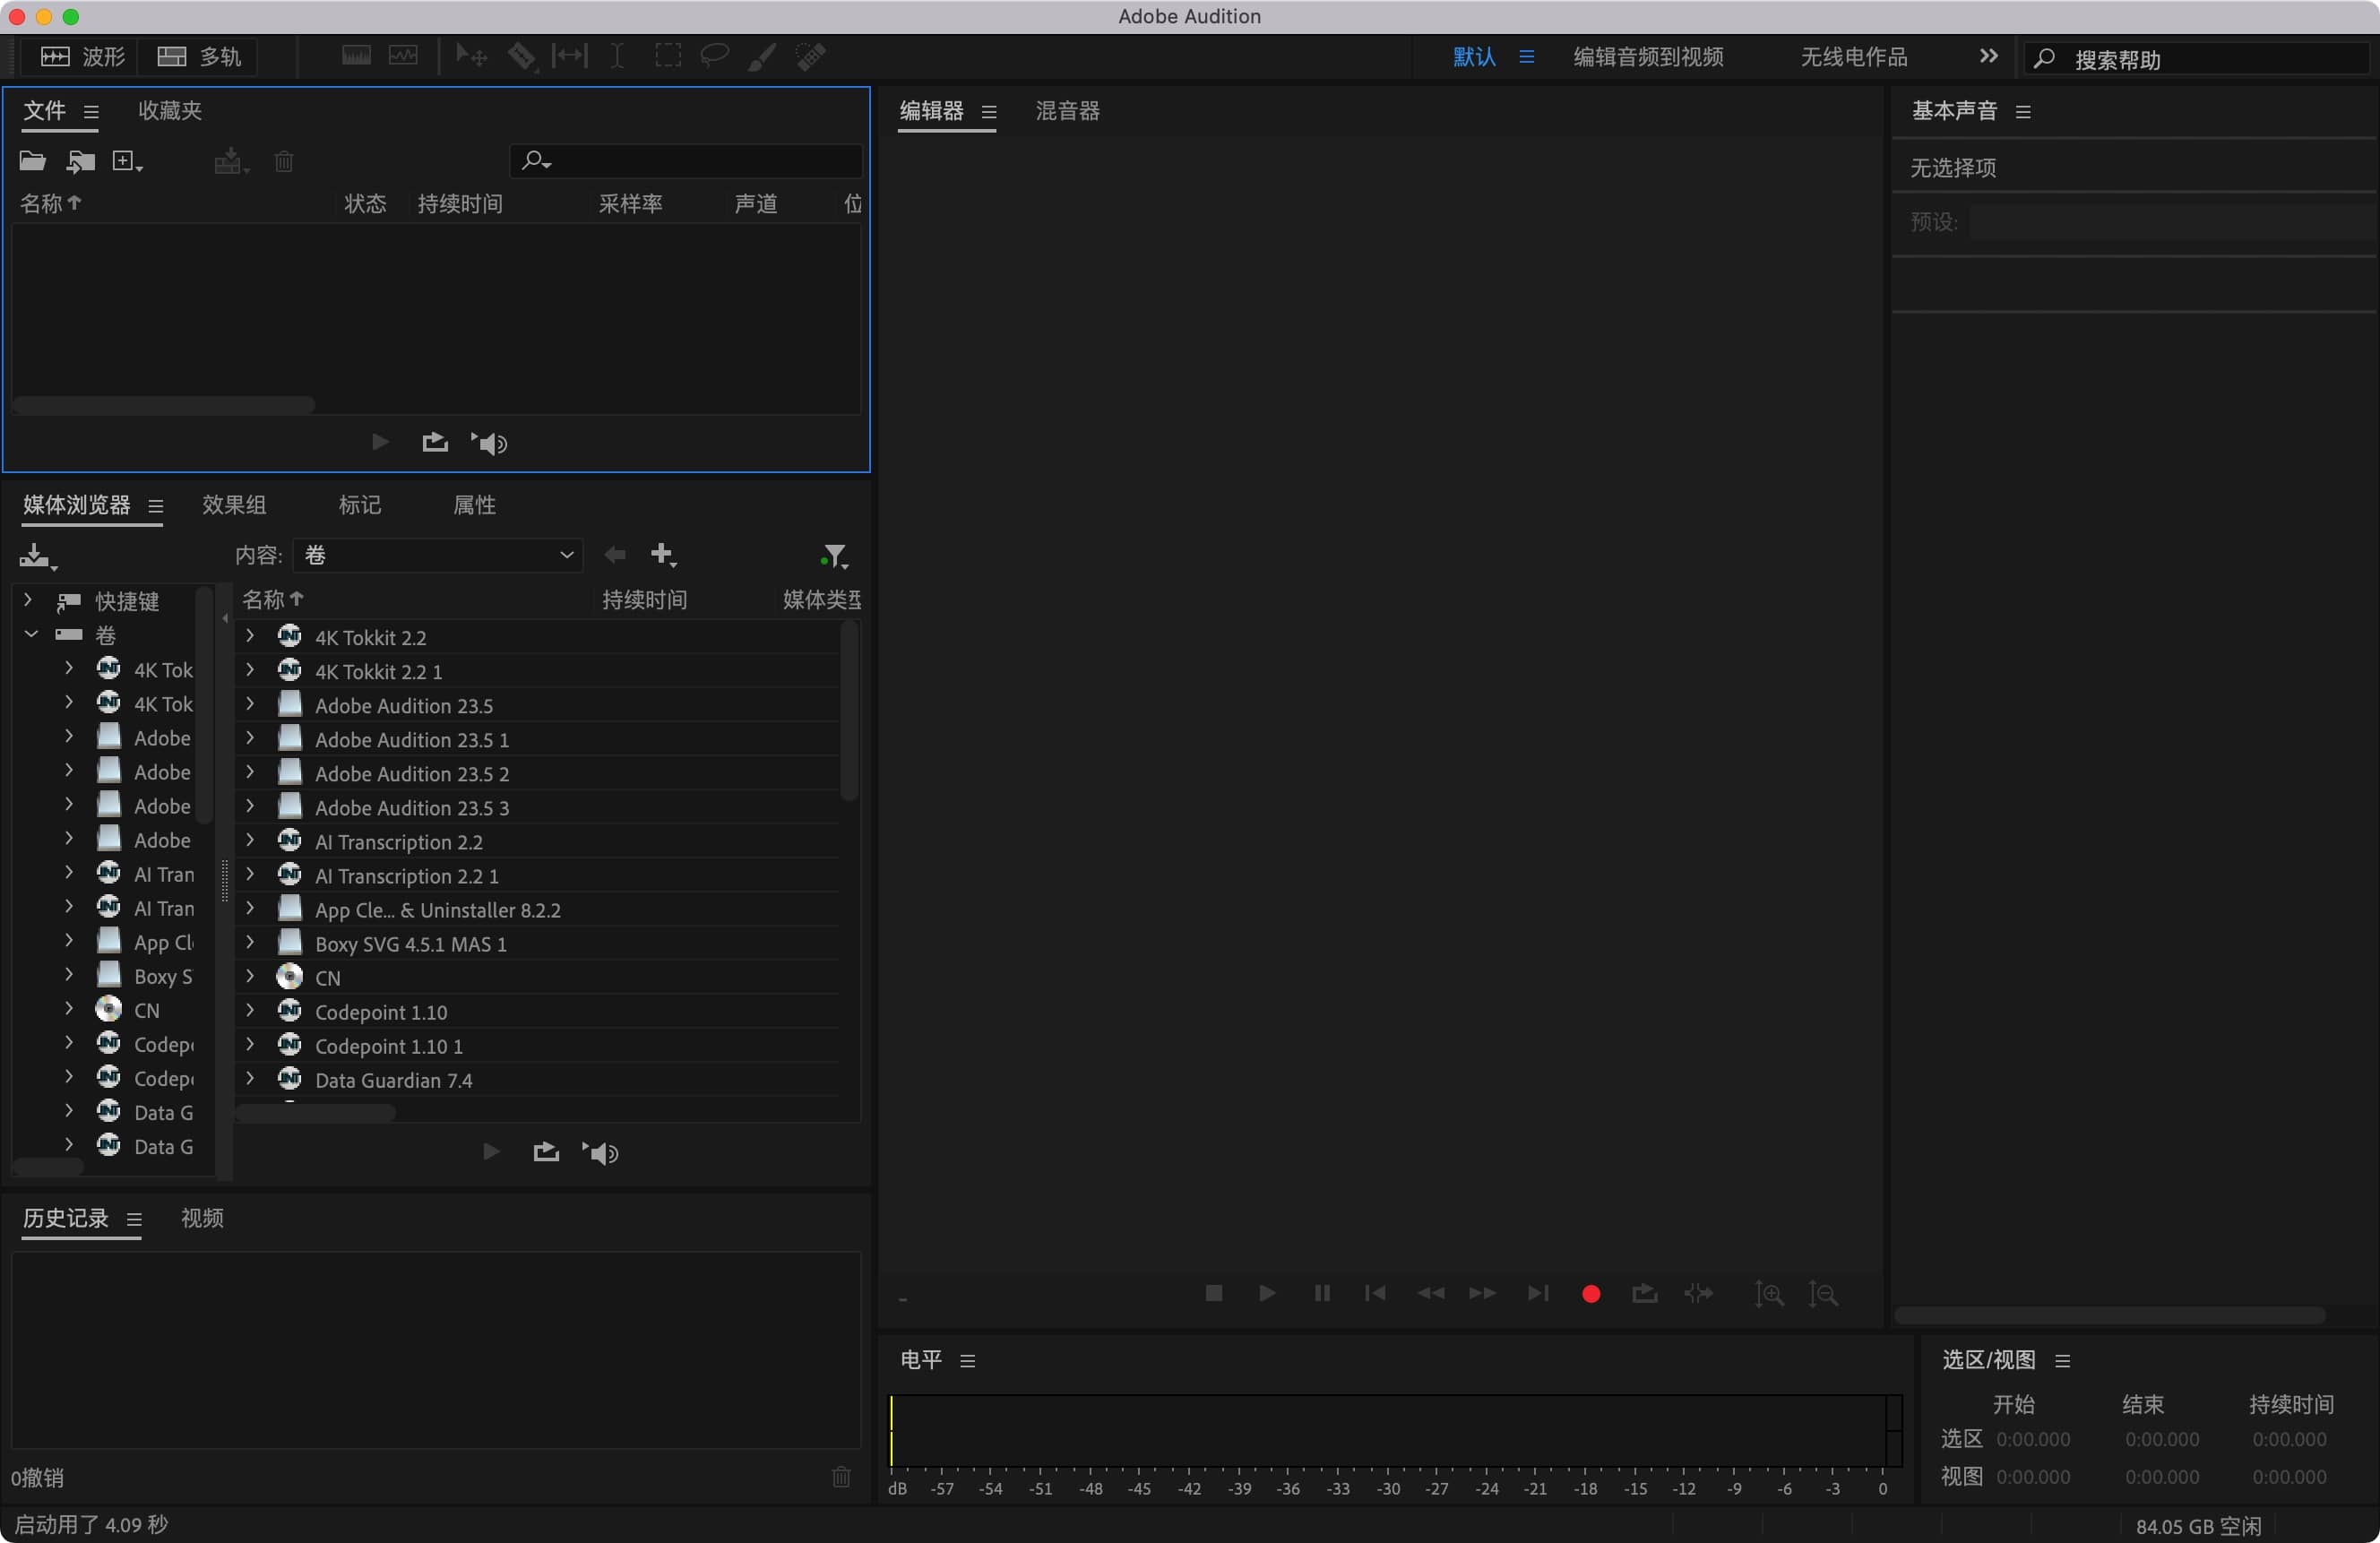This screenshot has width=2380, height=1543.
Task: Toggle auto-play speaker icon in 文件 panel
Action: click(x=489, y=443)
